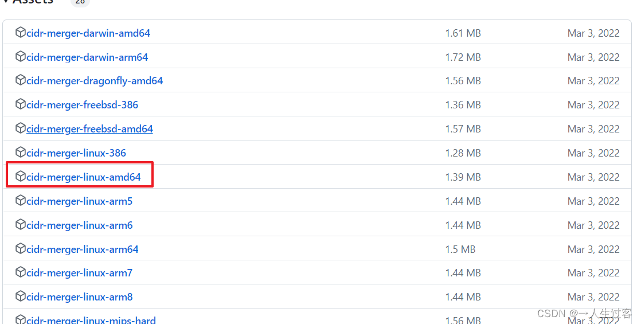The height and width of the screenshot is (324, 641).
Task: Open the cidr-merger-linux-arm5 link
Action: [79, 201]
